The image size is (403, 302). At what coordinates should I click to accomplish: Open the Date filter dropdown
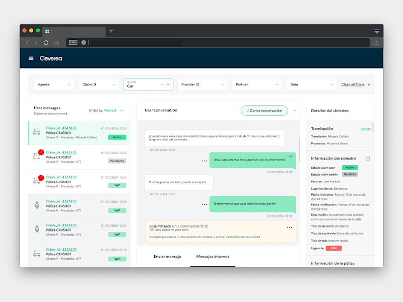(311, 85)
